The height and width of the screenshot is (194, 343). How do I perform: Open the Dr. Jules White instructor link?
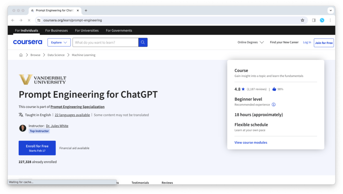[57, 126]
